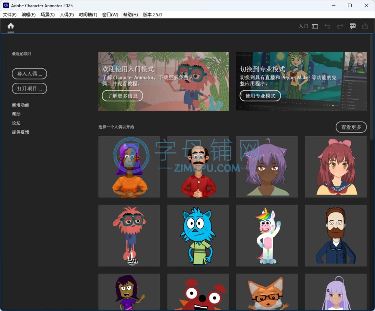This screenshot has height=311, width=375.
Task: Click the share/export icon
Action: coord(365,26)
